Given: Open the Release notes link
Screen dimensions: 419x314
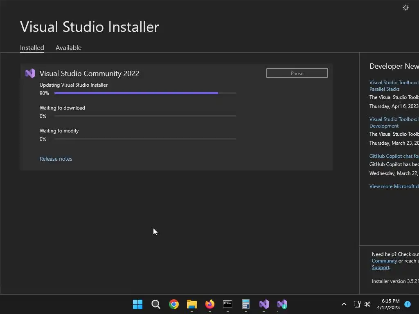Looking at the screenshot, I should point(56,159).
